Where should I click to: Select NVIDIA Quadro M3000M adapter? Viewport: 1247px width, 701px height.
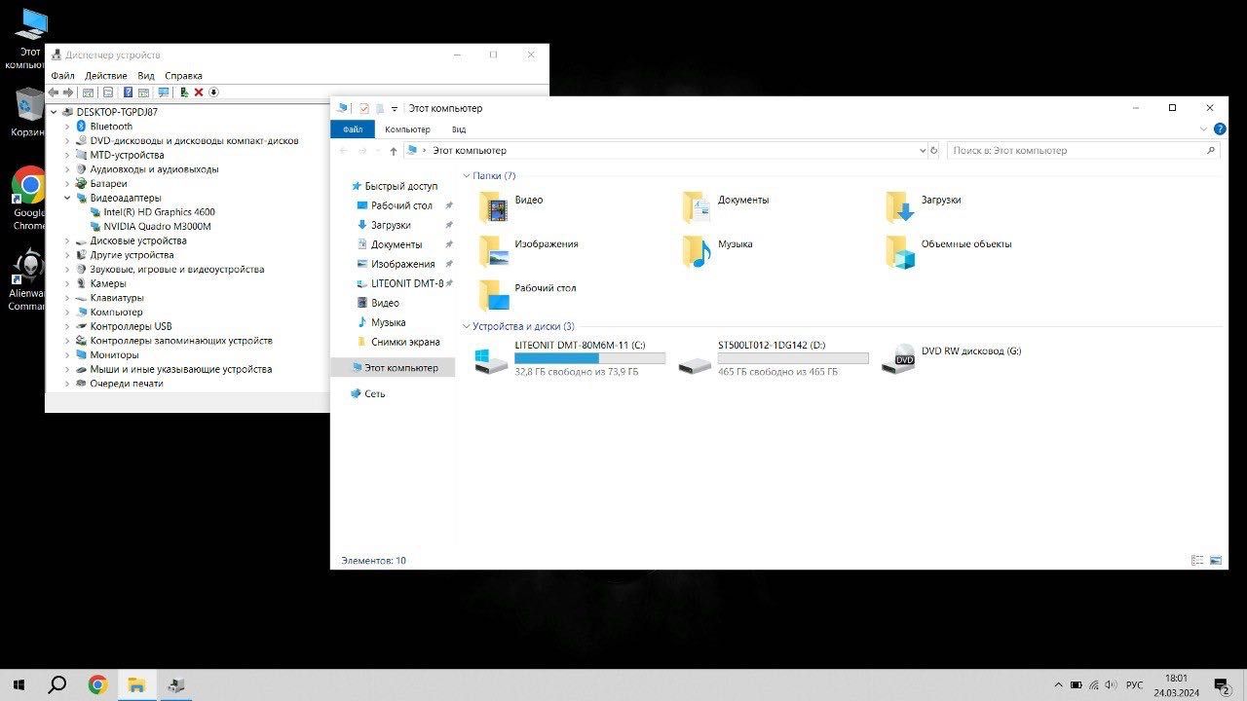pyautogui.click(x=150, y=226)
